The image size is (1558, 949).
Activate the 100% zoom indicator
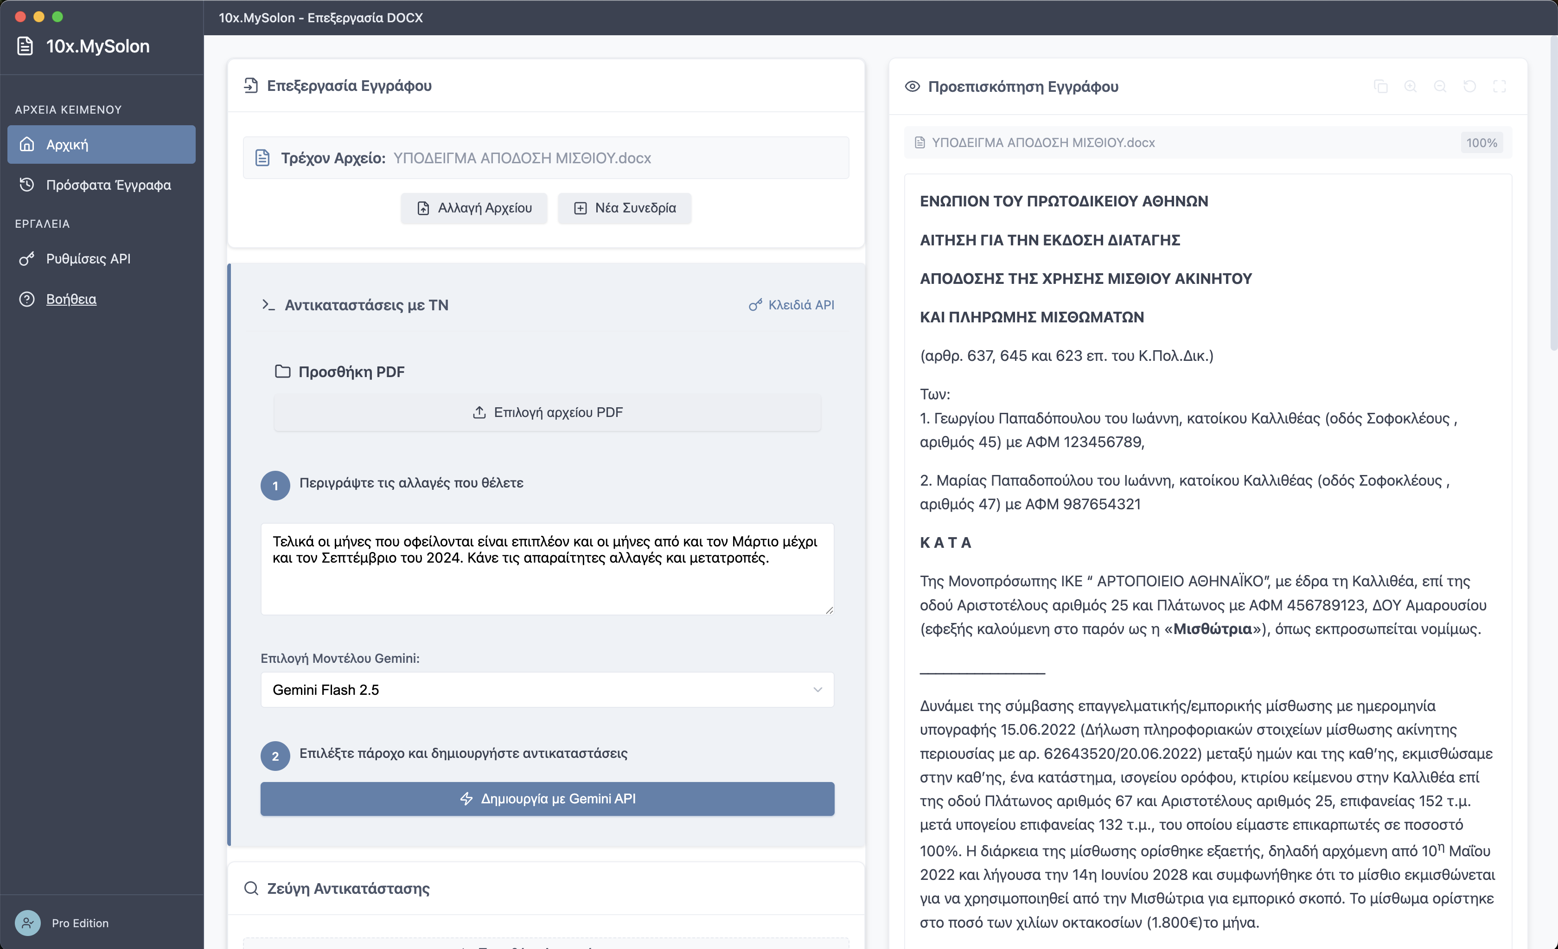(x=1481, y=142)
